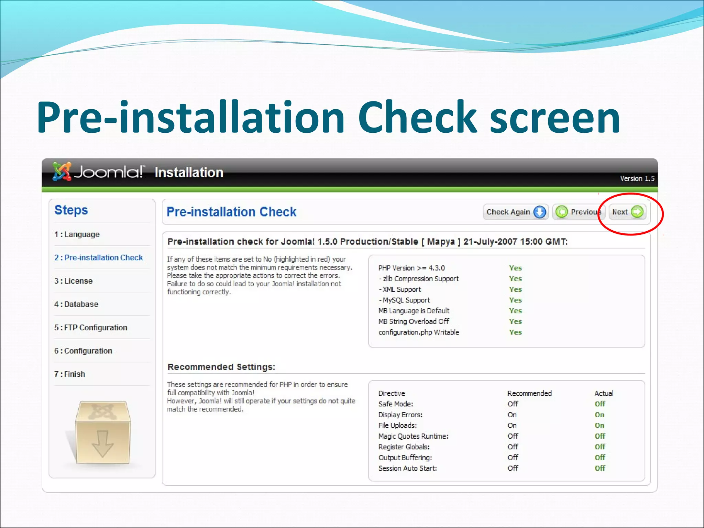The width and height of the screenshot is (704, 528).
Task: Click the actual Off value for Safe Mode
Action: 600,404
